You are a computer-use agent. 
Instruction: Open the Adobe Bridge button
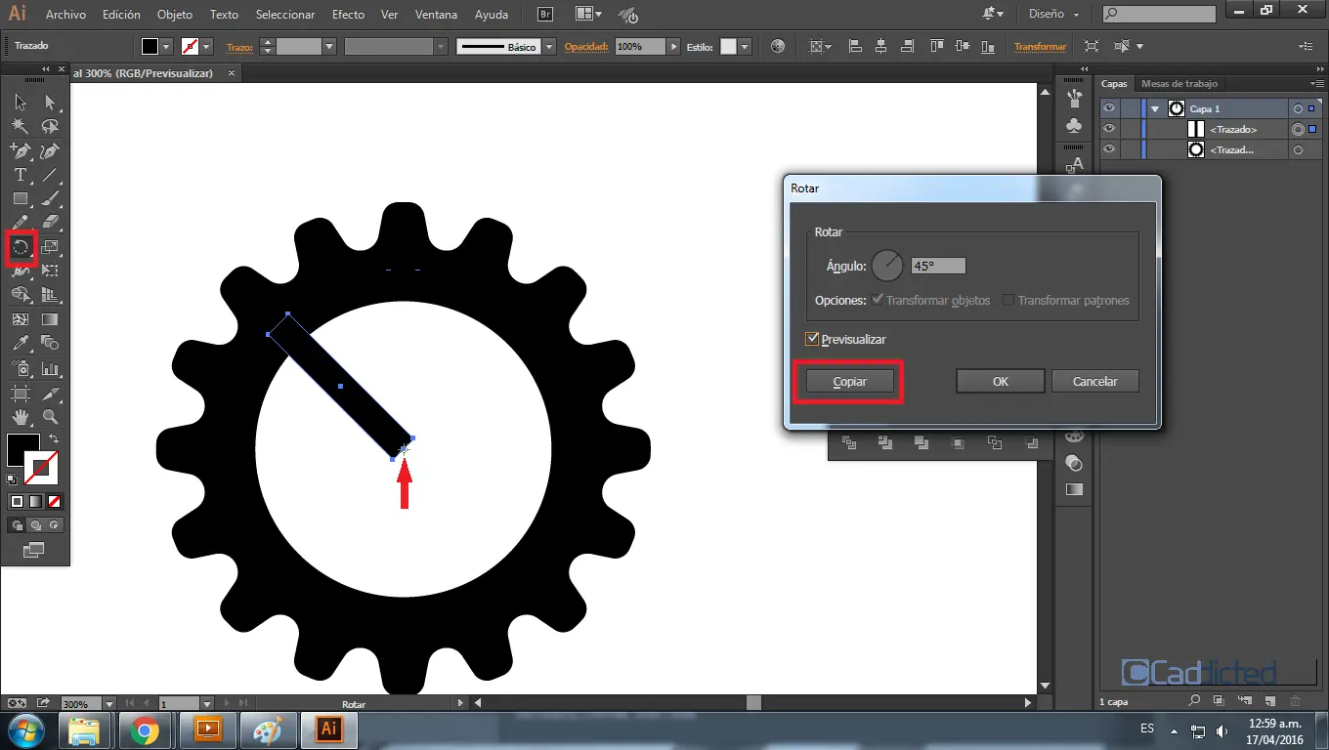(x=547, y=15)
